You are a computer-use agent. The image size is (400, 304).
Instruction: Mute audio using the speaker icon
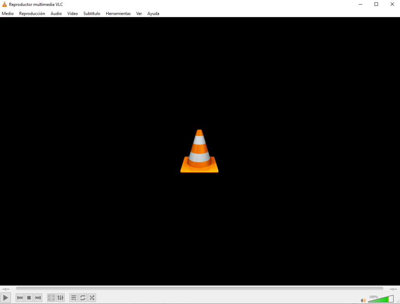pos(363,300)
